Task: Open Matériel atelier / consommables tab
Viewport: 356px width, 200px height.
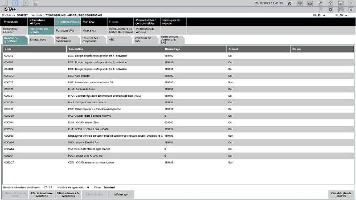Action: (x=147, y=22)
